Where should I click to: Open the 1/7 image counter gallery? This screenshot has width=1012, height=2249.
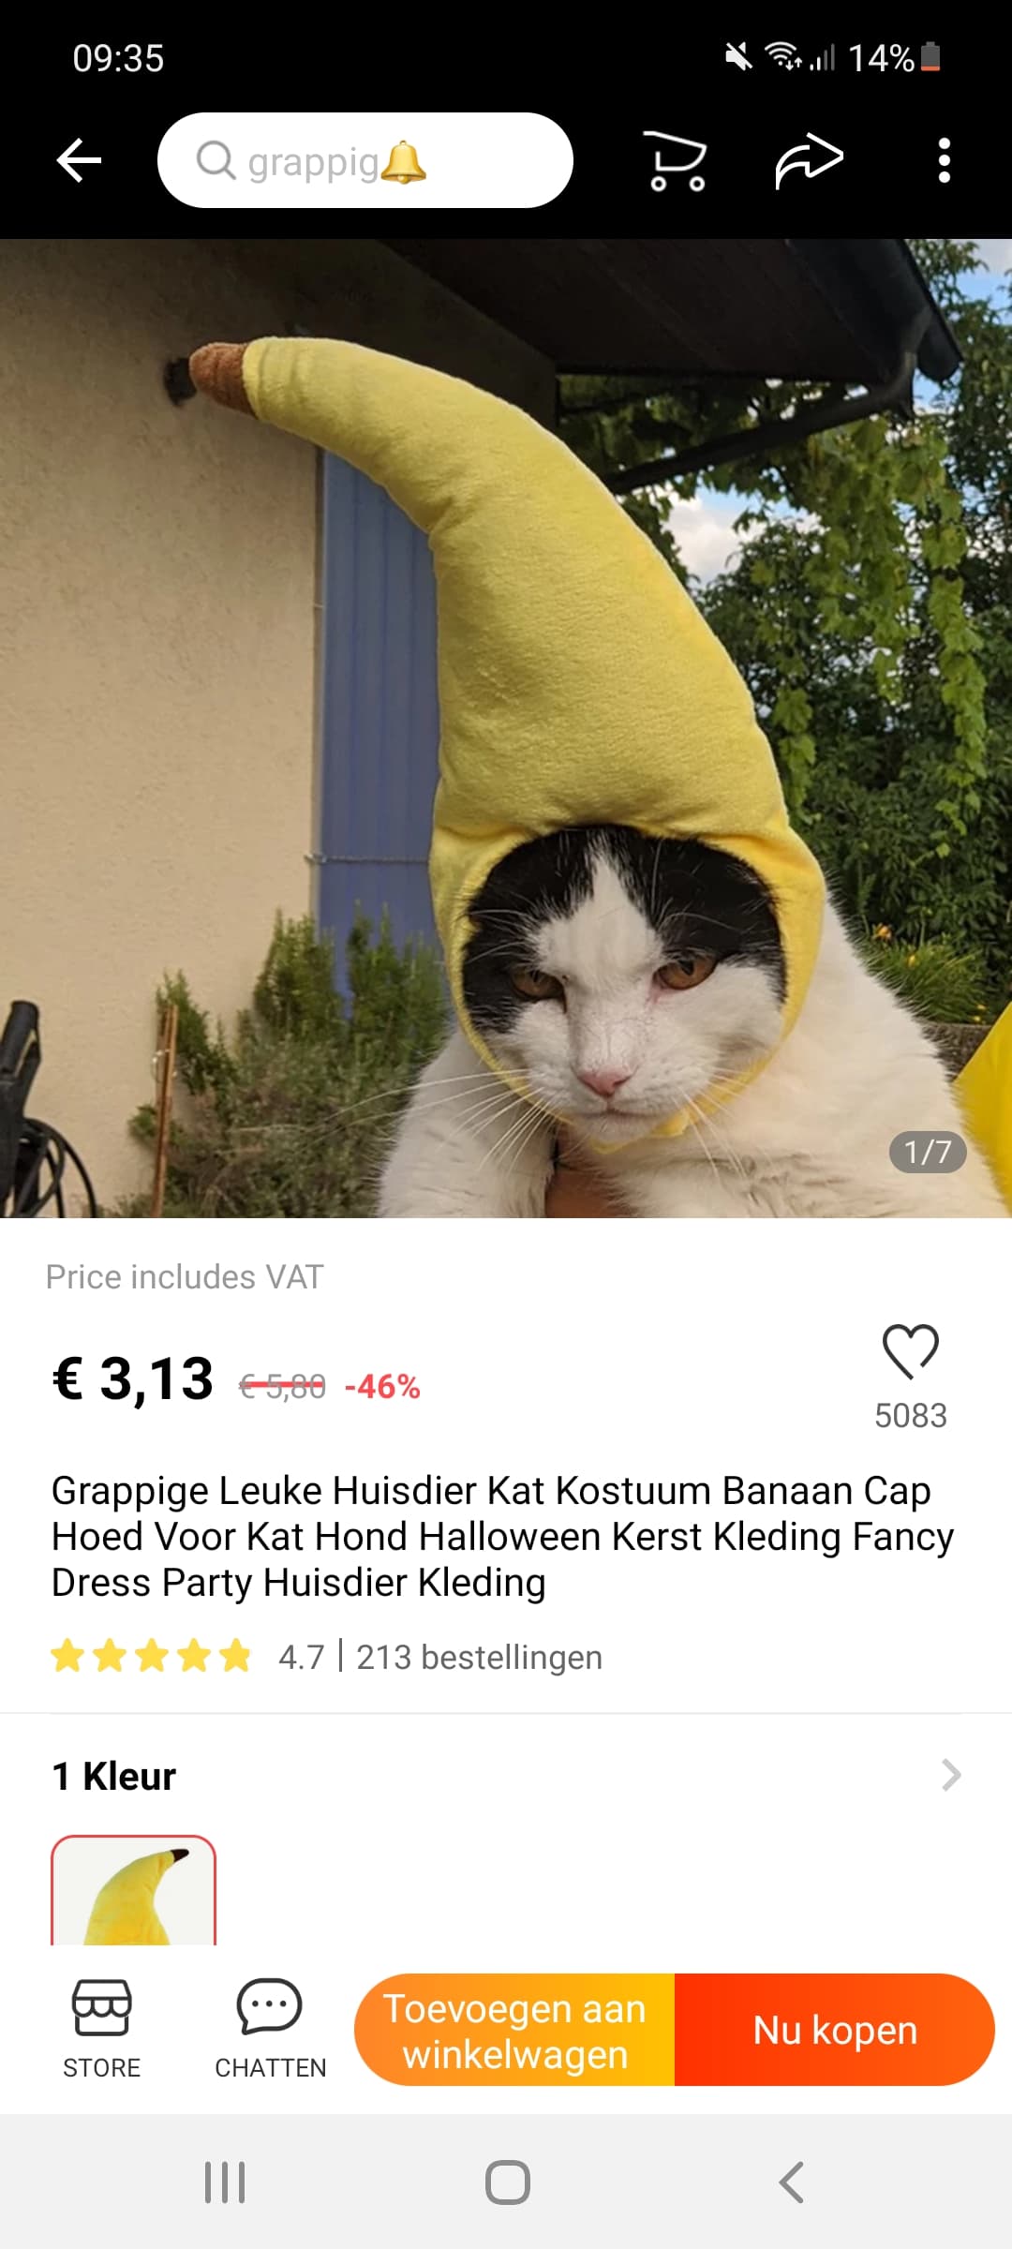click(927, 1152)
